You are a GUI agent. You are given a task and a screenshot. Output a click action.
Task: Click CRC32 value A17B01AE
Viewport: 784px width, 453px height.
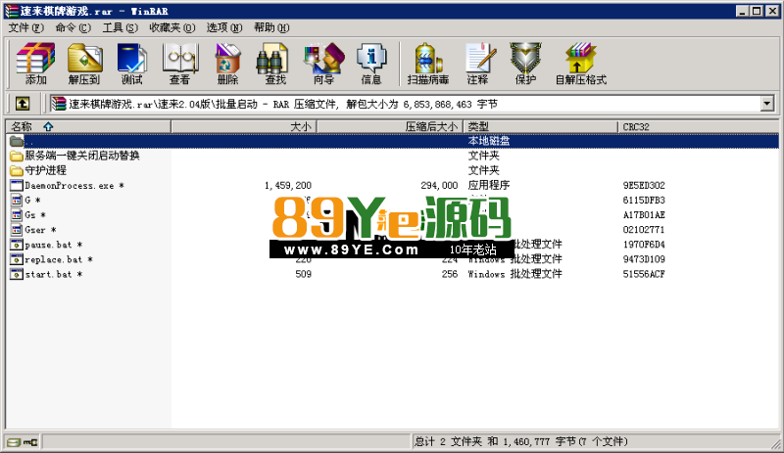(x=644, y=215)
